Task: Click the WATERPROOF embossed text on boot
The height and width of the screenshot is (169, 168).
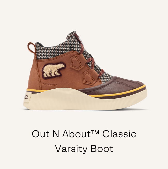Action: point(50,85)
